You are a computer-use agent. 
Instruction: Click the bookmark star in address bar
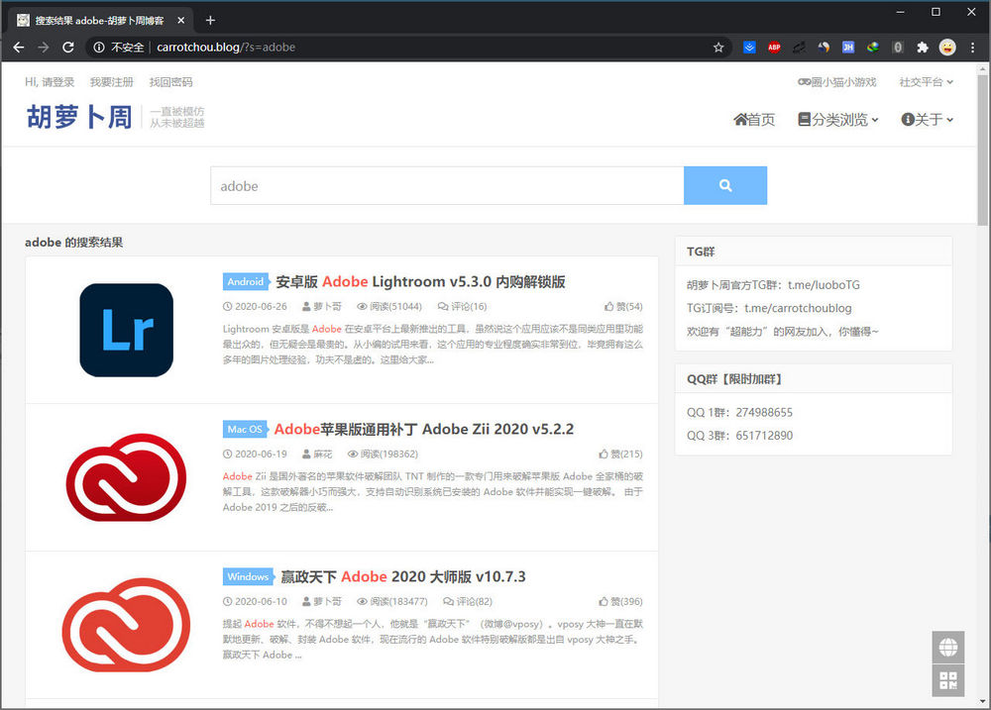pyautogui.click(x=717, y=47)
